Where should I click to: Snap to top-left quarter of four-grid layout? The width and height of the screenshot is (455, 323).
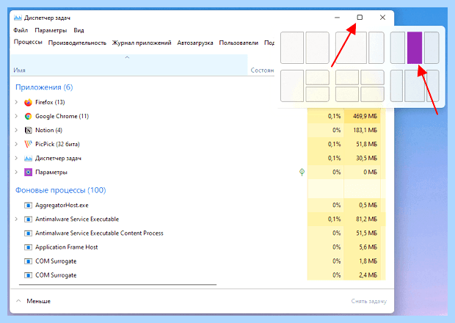347,78
